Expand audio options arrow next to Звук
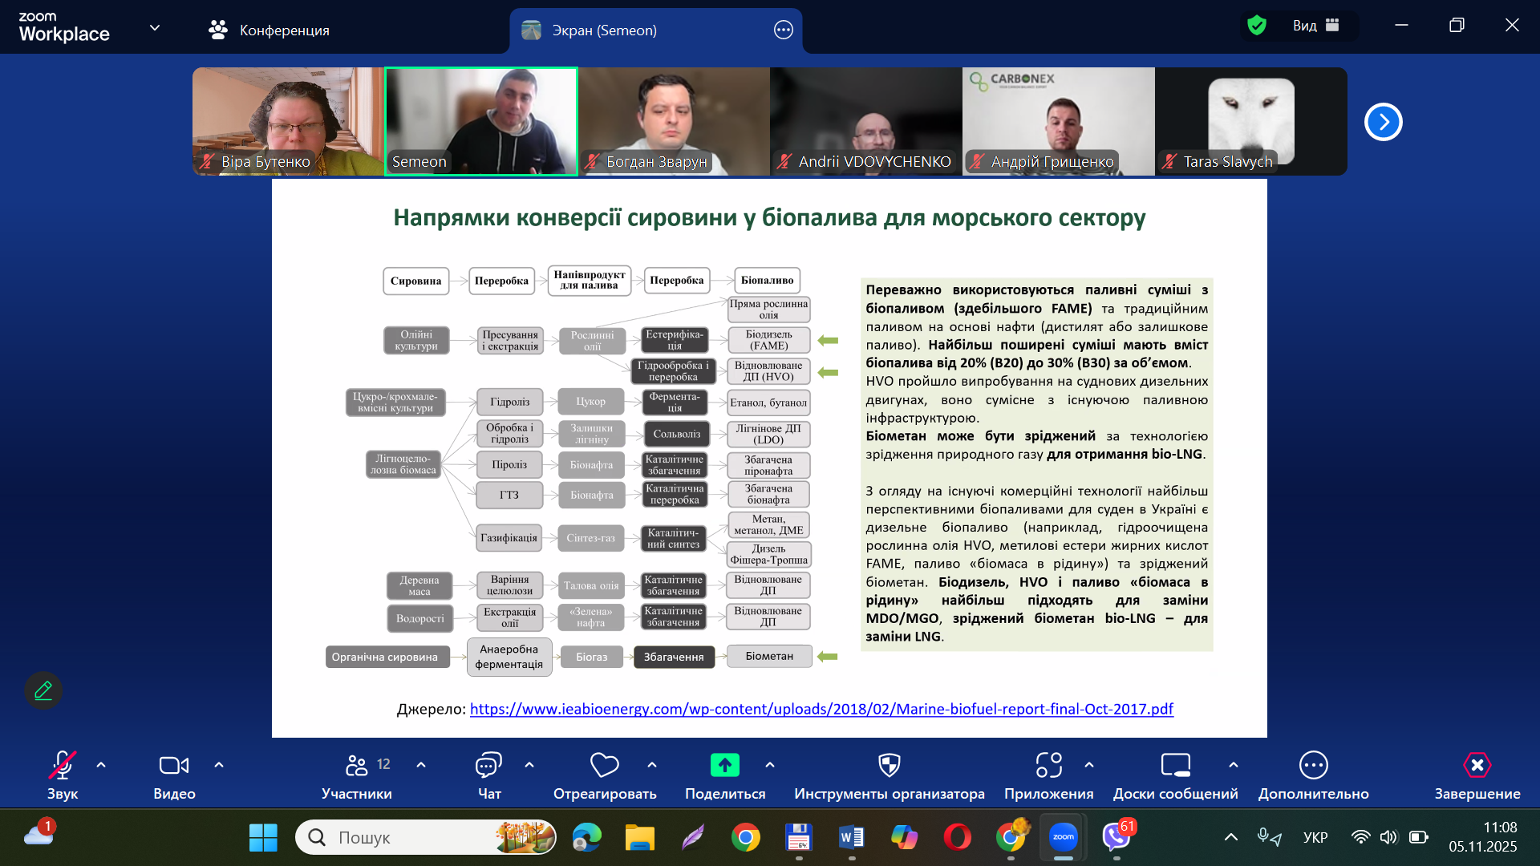Viewport: 1540px width, 866px height. tap(101, 765)
